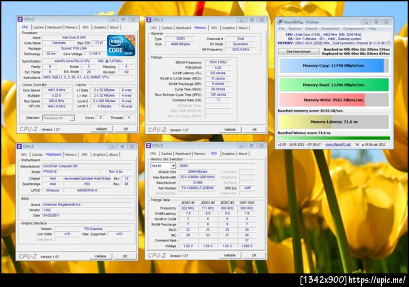Click the DRAM Frequency value '1014.1 MHz'
The height and width of the screenshot is (287, 409).
click(x=218, y=62)
